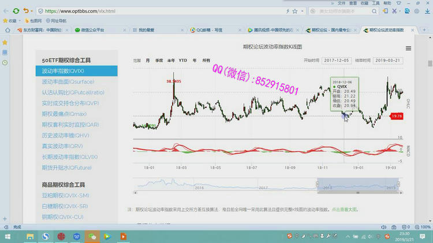Click the lightning speed-mode icon in address bar
Screen dimensions: 433x243
[x=288, y=11]
